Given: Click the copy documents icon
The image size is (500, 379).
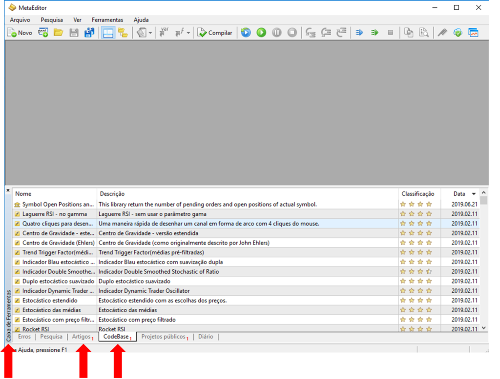Looking at the screenshot, I should pos(409,33).
